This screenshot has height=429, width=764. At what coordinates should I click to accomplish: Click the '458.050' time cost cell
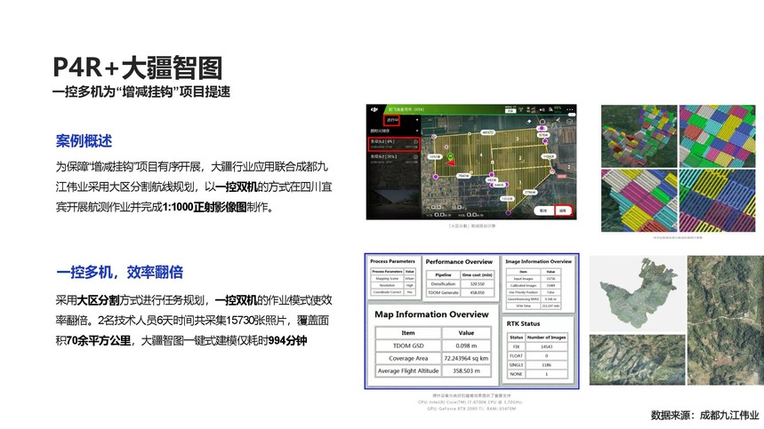477,292
